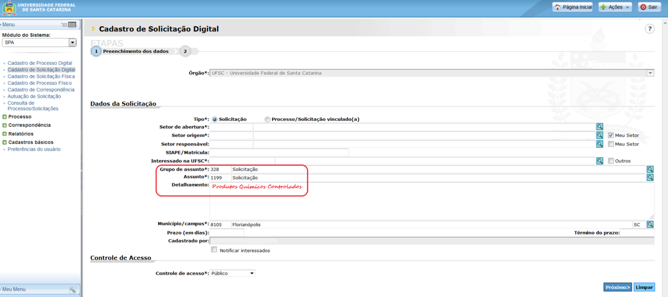Click the Próximo button
This screenshot has width=668, height=297.
(617, 288)
